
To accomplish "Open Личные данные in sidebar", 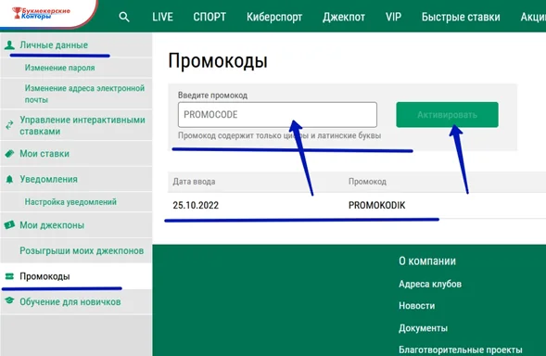I will 54,44.
